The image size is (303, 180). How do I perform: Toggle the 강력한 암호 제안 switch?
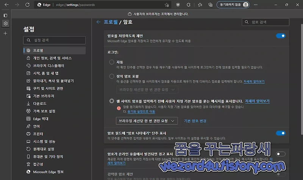pos(281,174)
